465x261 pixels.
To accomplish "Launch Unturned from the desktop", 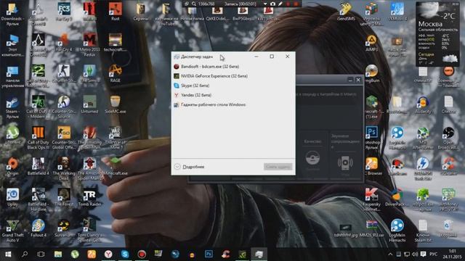I will coord(89,104).
